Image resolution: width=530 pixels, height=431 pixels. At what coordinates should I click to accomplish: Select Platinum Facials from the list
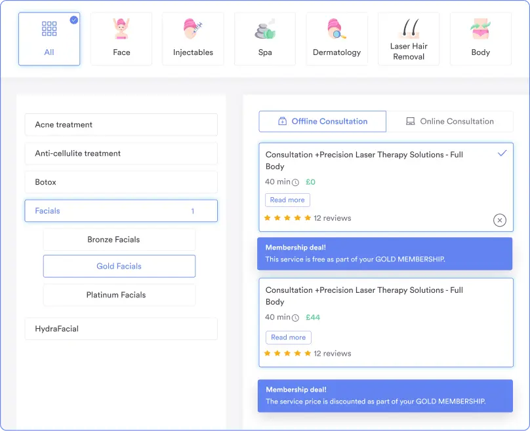[119, 295]
